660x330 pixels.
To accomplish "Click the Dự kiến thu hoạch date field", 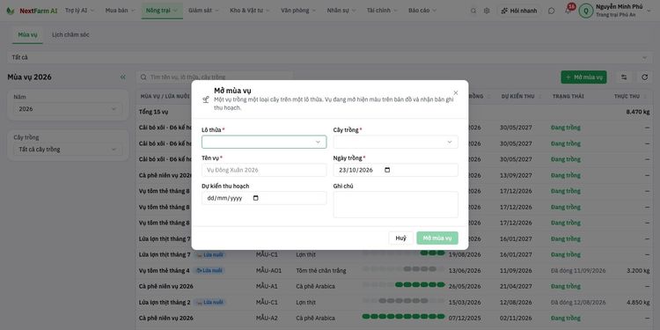I will [264, 198].
